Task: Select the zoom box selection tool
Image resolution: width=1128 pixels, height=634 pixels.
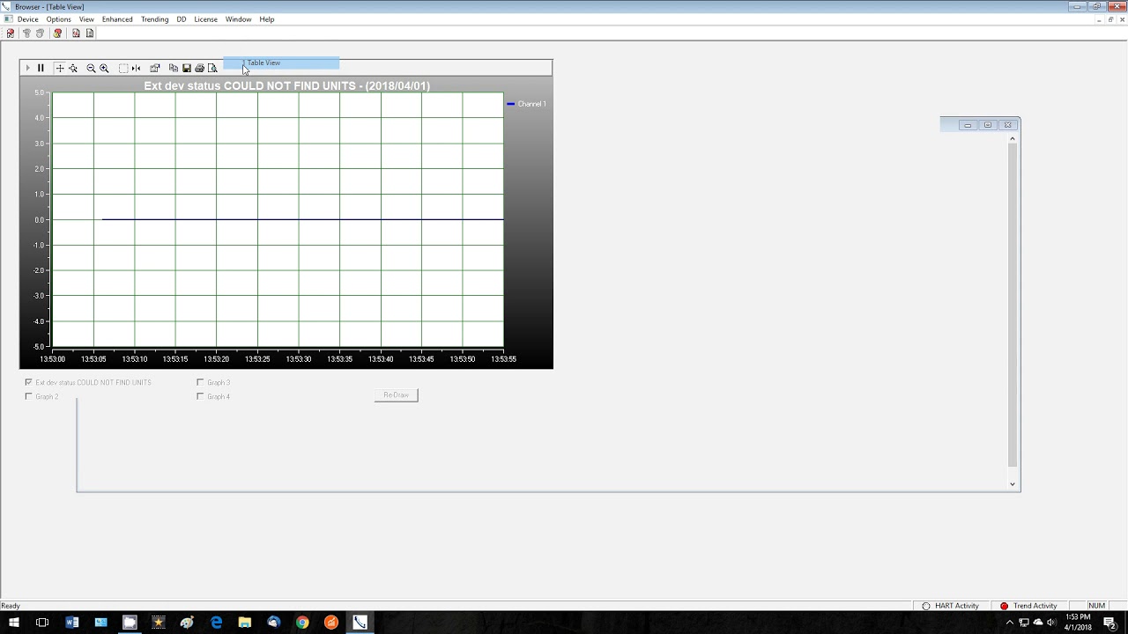Action: [x=123, y=68]
